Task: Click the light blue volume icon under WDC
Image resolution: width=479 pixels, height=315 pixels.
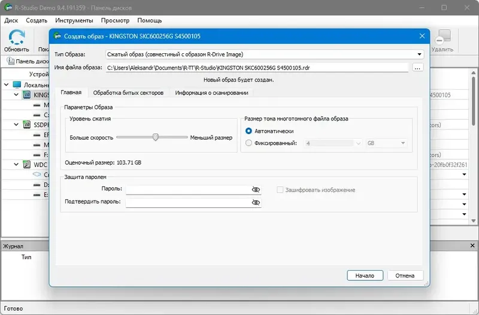Action: 37,174
